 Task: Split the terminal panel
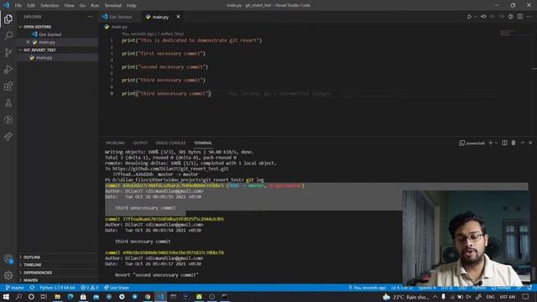[x=504, y=143]
